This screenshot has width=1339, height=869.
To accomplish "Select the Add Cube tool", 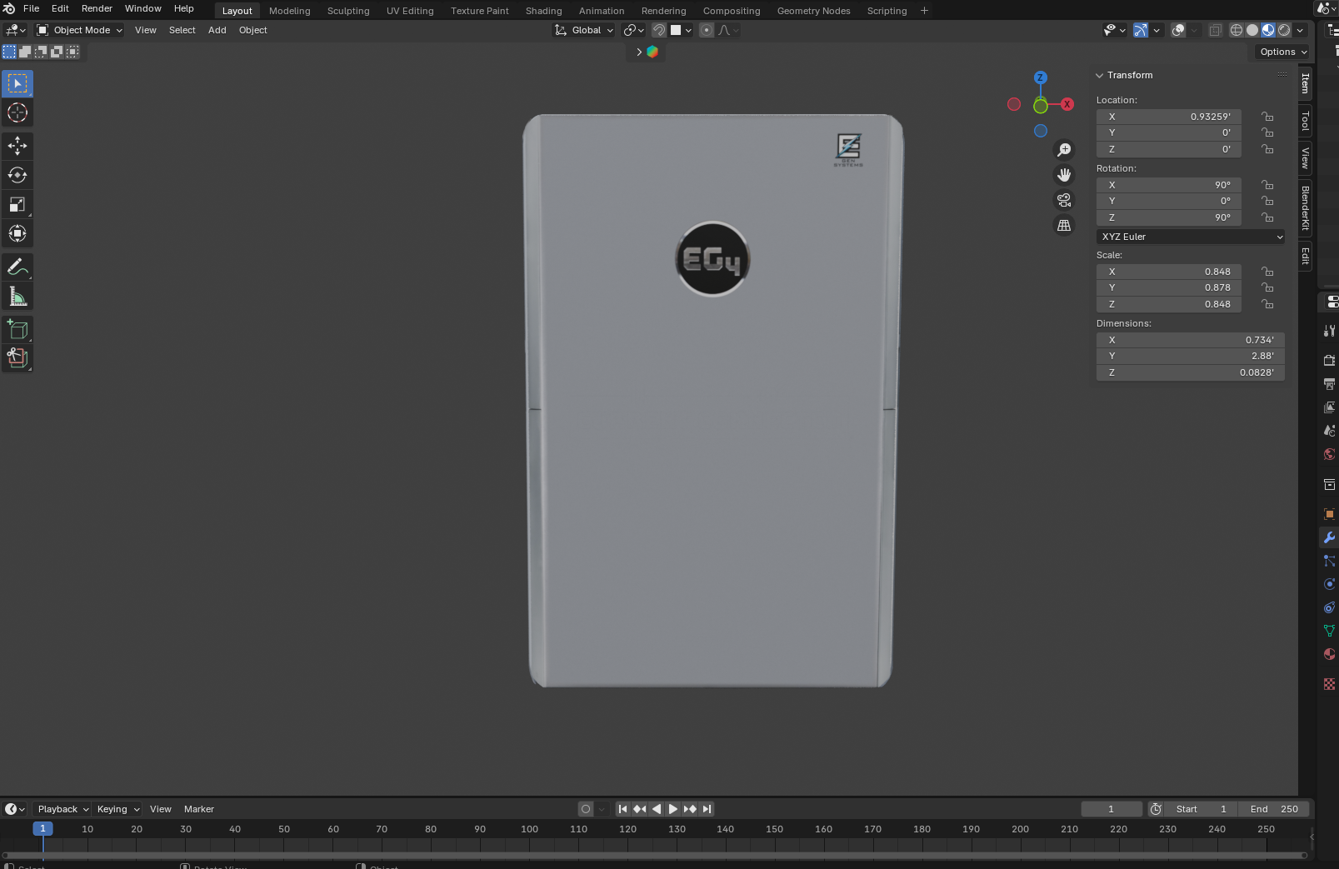I will click(x=17, y=330).
